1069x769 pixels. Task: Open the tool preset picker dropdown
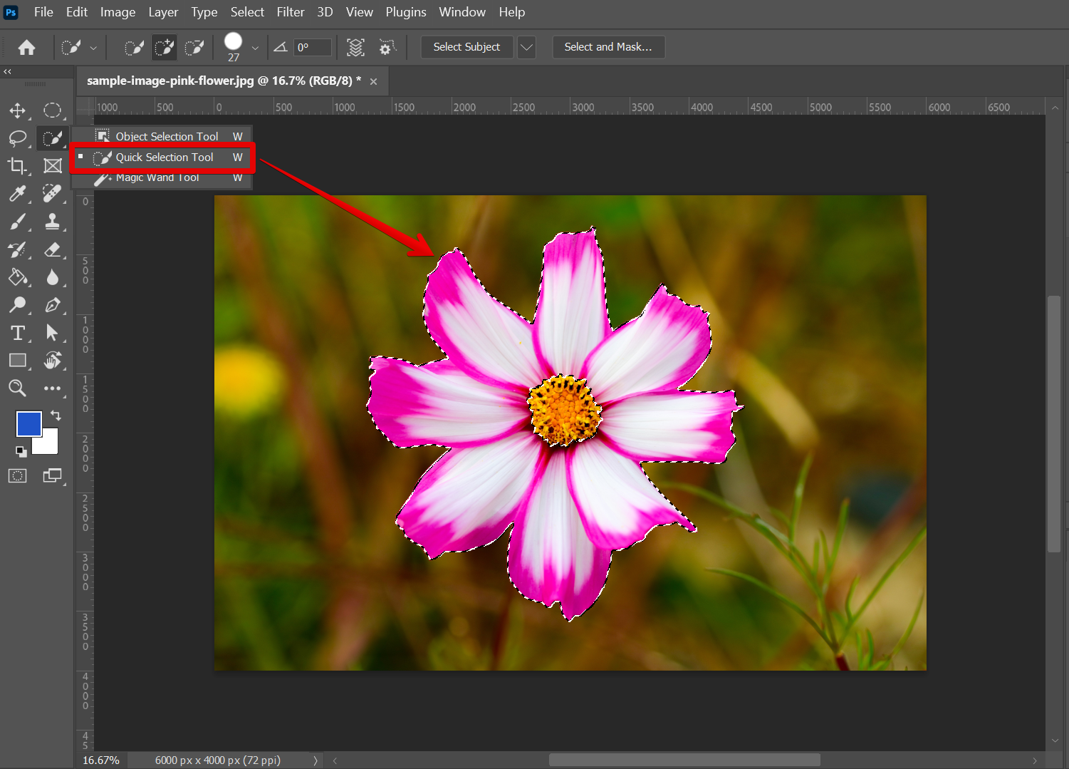click(x=93, y=48)
